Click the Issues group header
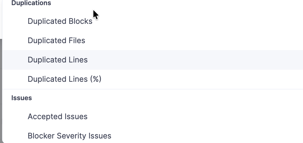This screenshot has width=303, height=143. (21, 98)
